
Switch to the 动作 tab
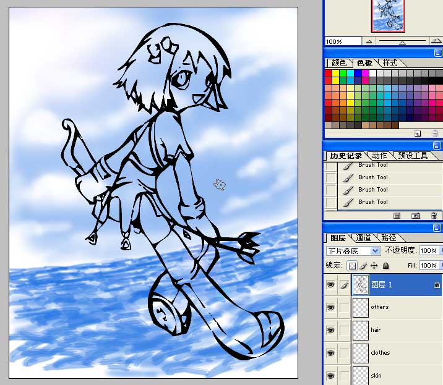[x=379, y=156]
